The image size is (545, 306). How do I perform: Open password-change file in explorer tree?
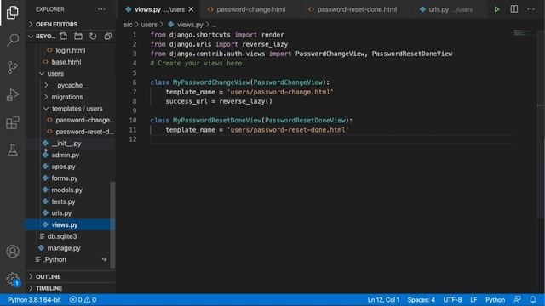click(x=70, y=120)
